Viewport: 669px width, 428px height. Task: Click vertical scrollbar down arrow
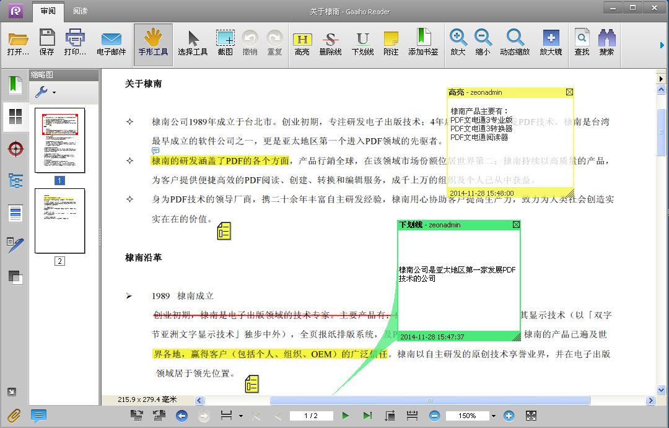click(662, 390)
